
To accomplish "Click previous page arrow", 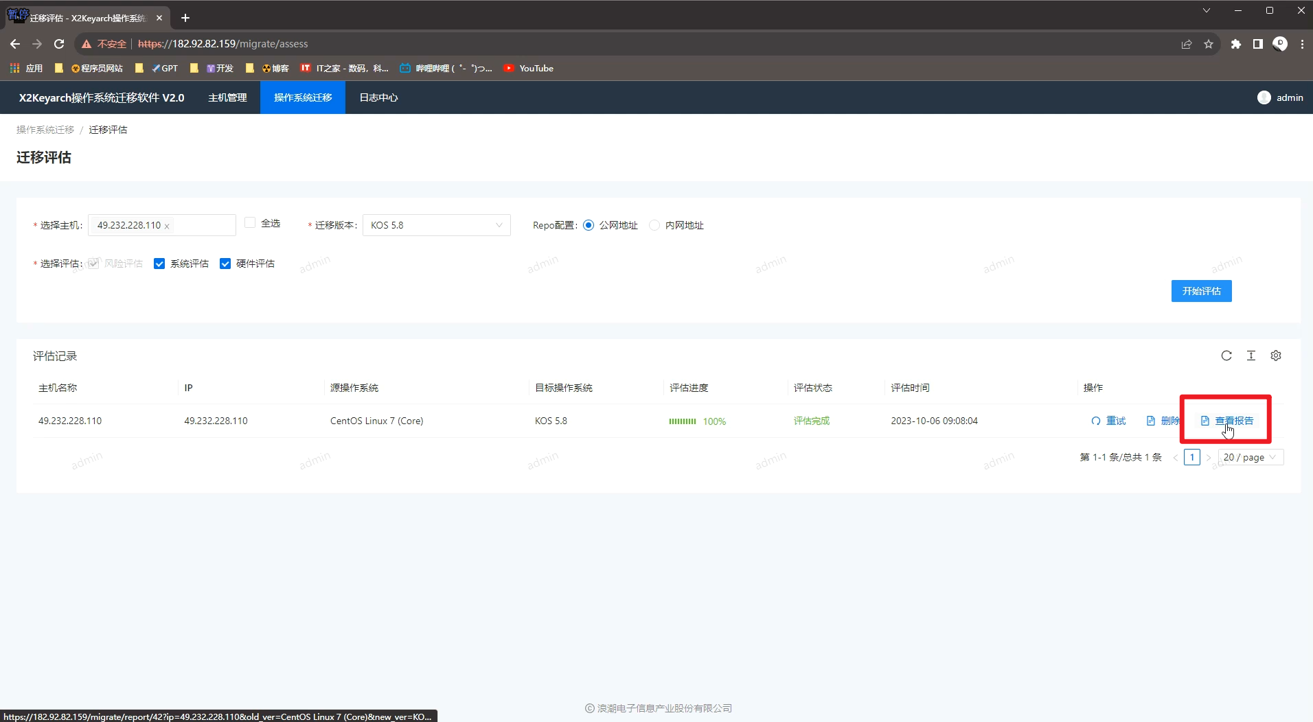I will 1175,457.
